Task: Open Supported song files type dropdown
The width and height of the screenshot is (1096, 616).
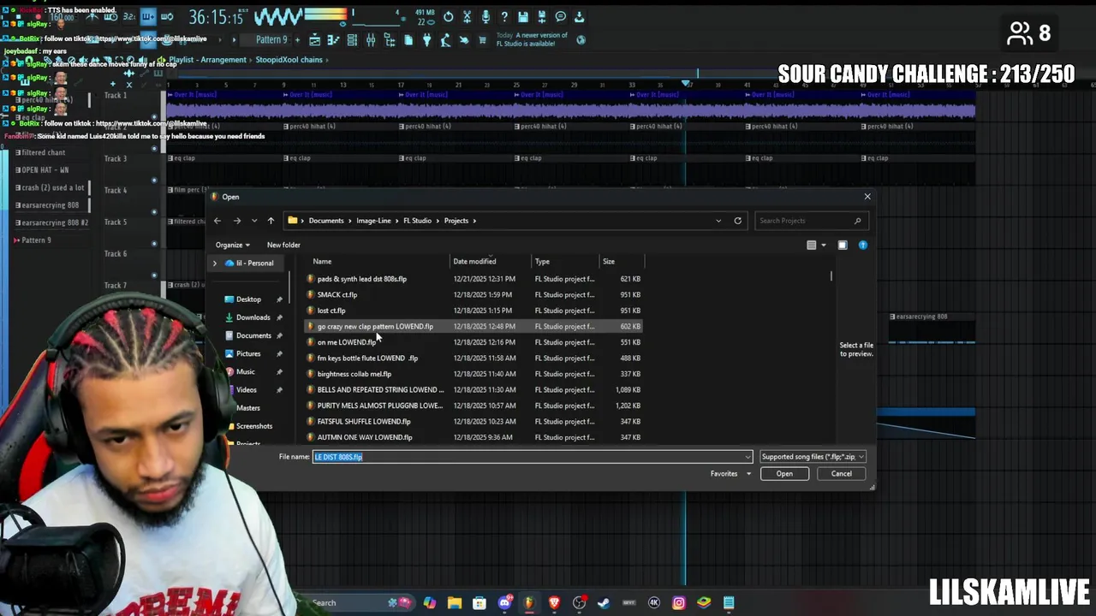Action: coord(813,457)
